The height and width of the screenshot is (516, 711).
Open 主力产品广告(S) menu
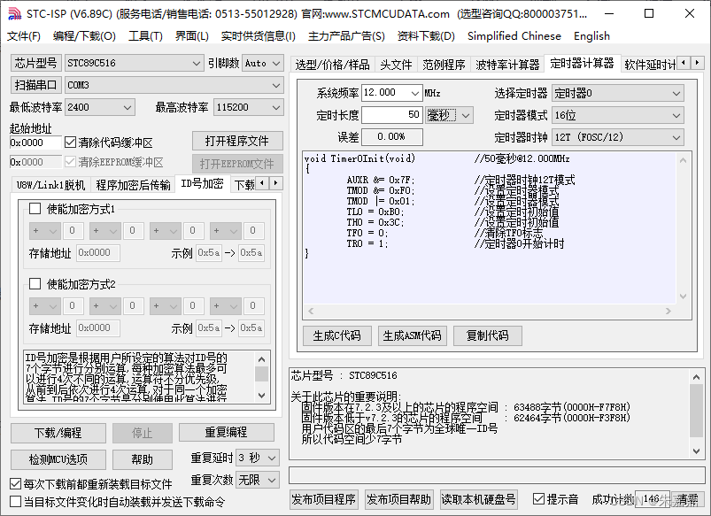[346, 35]
